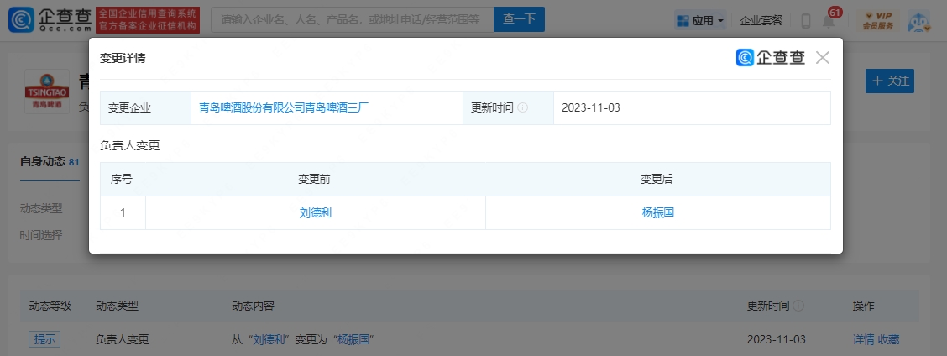Click the 2023-11-03 value in the dialog
The width and height of the screenshot is (947, 356).
click(591, 107)
